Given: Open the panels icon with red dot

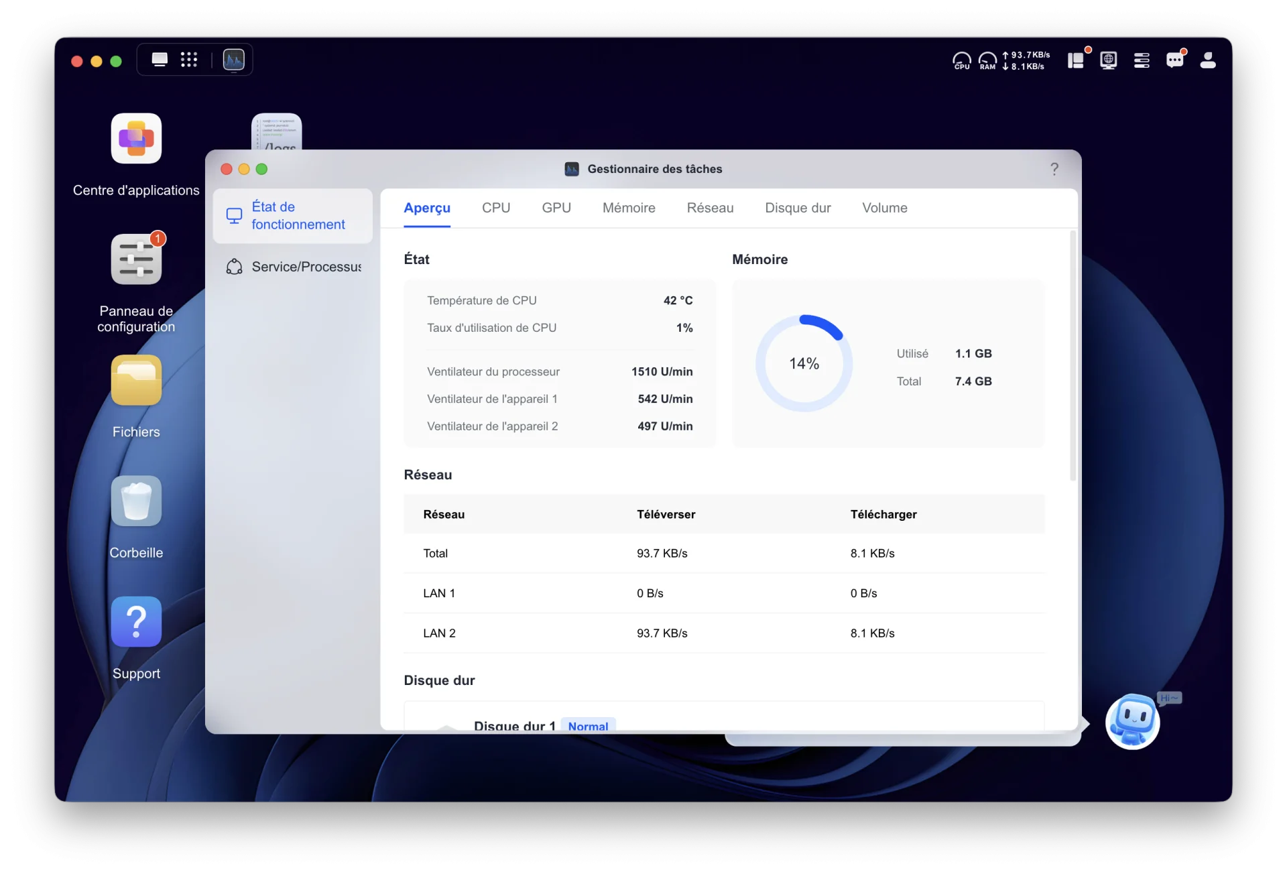Looking at the screenshot, I should pos(1077,60).
